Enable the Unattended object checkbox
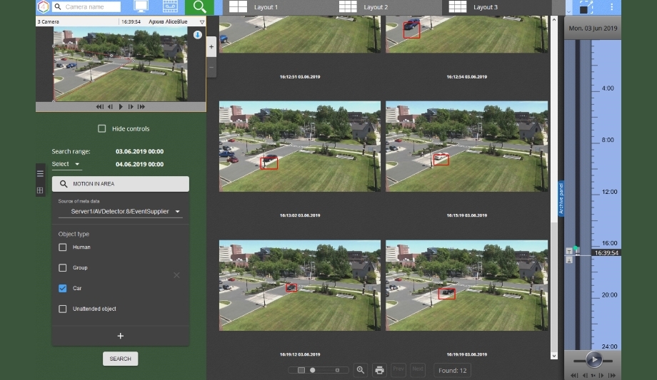 (x=62, y=309)
